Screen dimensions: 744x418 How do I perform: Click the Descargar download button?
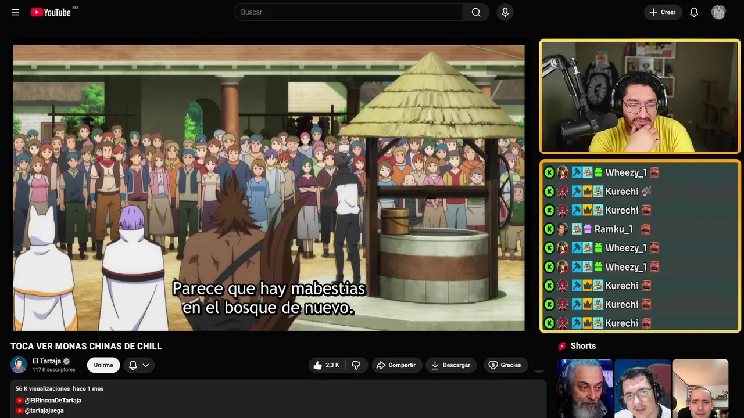coord(451,365)
